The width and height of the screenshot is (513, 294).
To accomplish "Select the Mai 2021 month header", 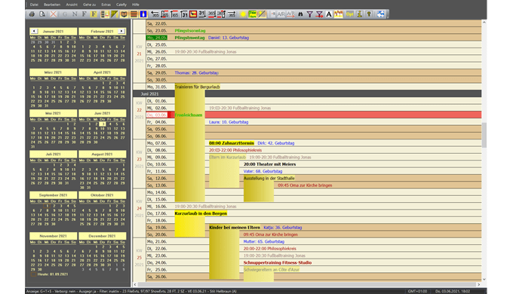I will pyautogui.click(x=54, y=113).
